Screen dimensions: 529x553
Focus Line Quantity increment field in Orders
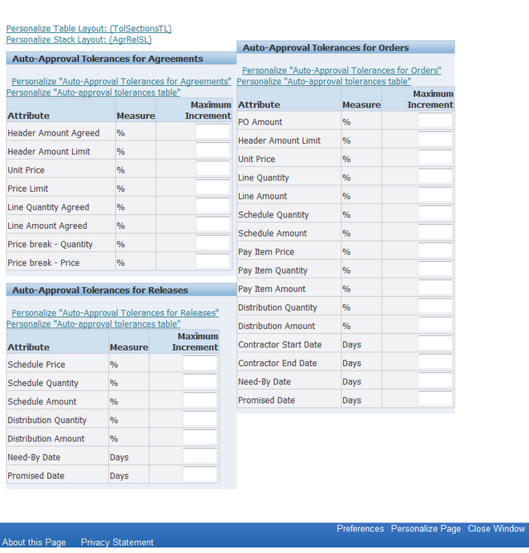pos(435,177)
